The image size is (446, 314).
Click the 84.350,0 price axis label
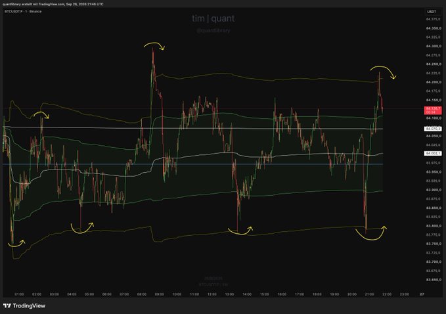pos(434,28)
